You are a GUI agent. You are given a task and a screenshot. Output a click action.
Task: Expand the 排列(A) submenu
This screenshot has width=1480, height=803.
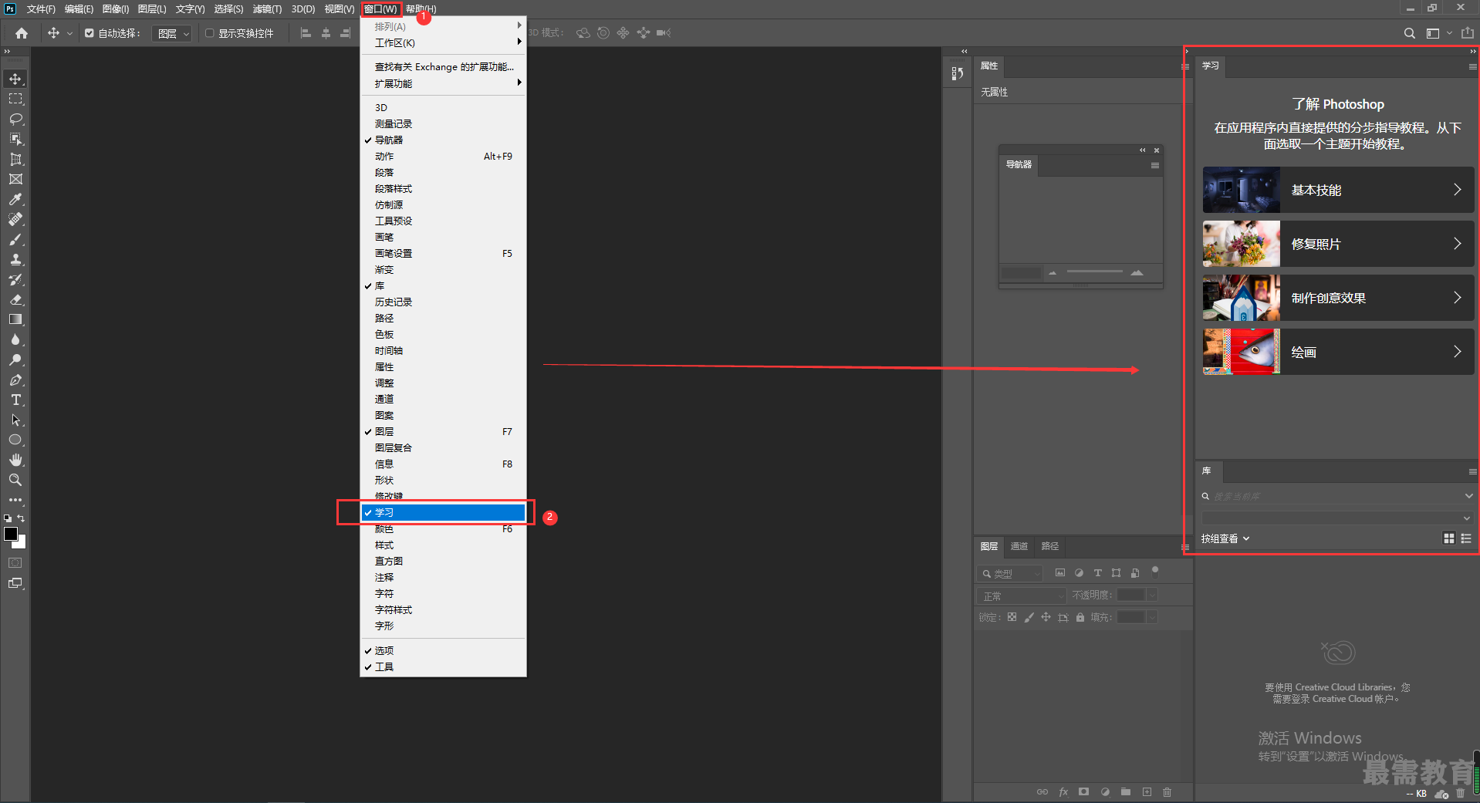(443, 26)
